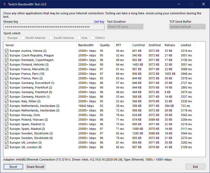Viewport: 210px width, 173px height.
Task: Select the 1089 KB ConWnd value
Action: pyautogui.click(x=138, y=129)
